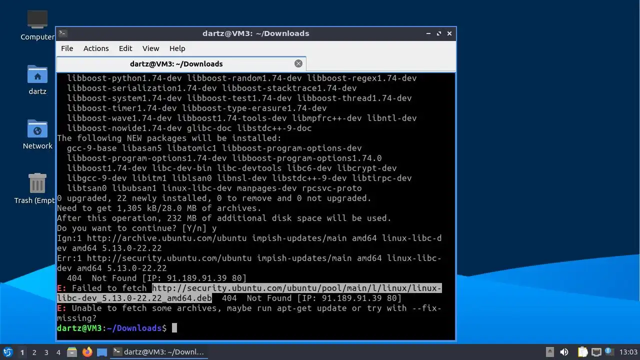
Task: Click the highlighted security.ubuntu.com URL
Action: click(x=296, y=288)
